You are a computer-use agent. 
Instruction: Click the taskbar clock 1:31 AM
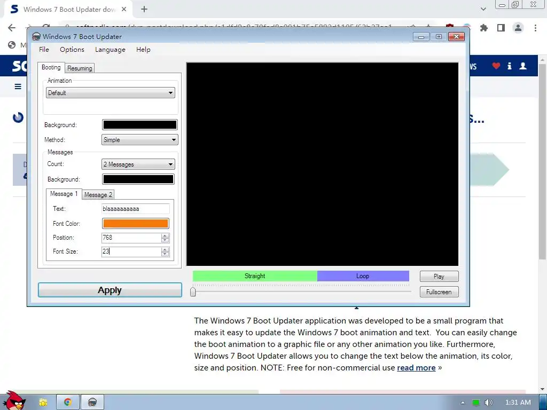point(518,403)
